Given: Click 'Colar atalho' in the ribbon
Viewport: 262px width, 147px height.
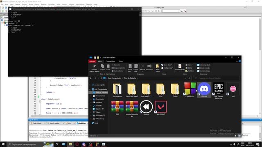Looking at the screenshot, I should tap(117, 71).
